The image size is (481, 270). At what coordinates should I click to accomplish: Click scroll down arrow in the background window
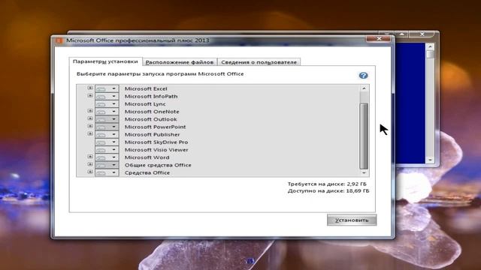(x=430, y=160)
